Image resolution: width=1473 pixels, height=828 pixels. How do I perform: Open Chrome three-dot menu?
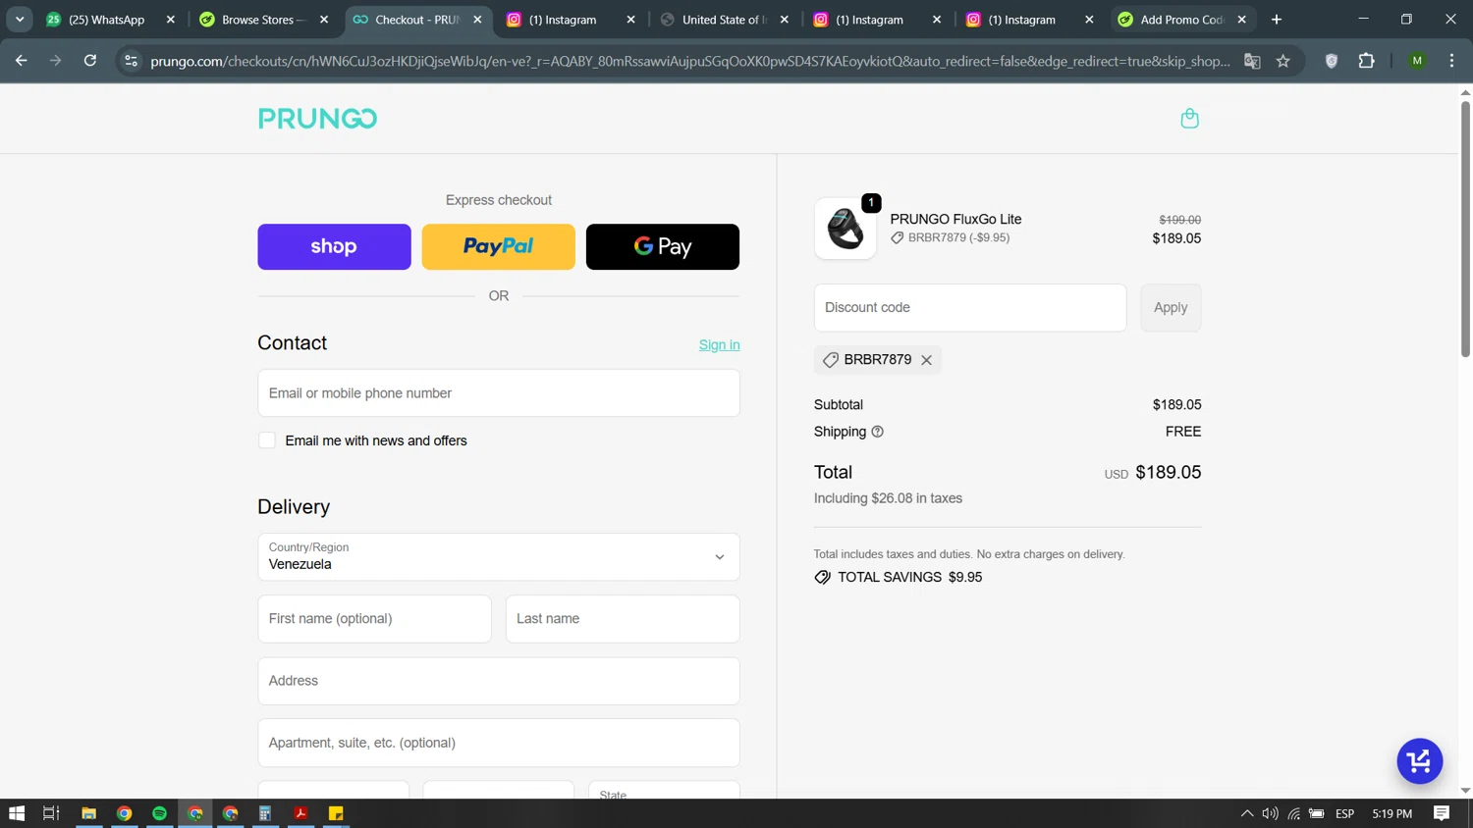[1451, 61]
